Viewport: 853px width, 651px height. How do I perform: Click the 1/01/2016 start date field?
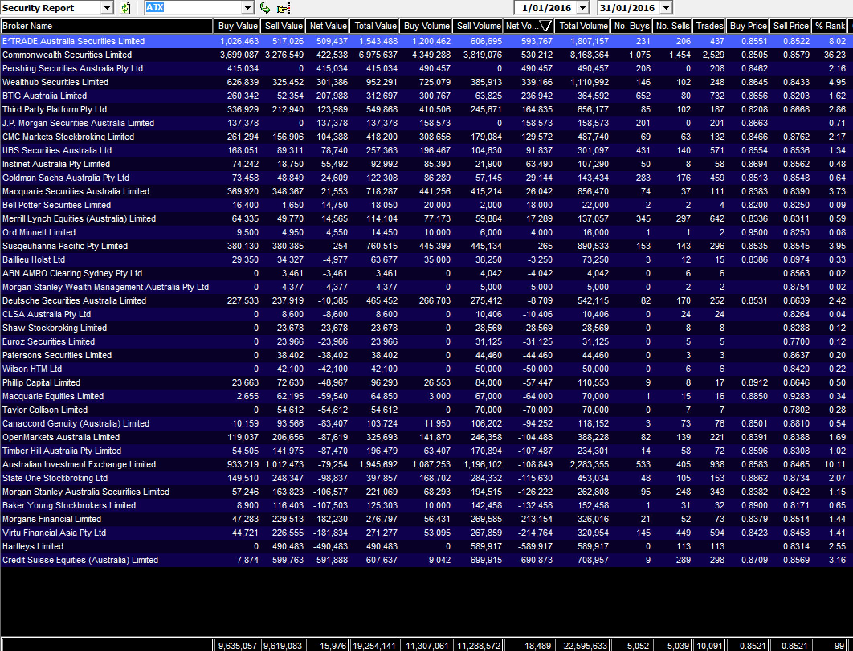(x=545, y=8)
